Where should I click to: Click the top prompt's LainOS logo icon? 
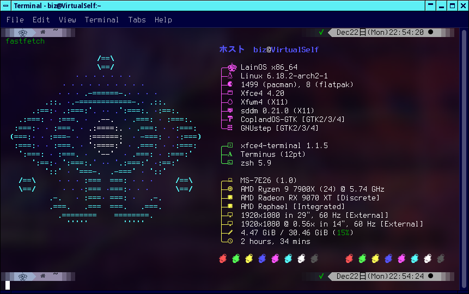(23, 33)
